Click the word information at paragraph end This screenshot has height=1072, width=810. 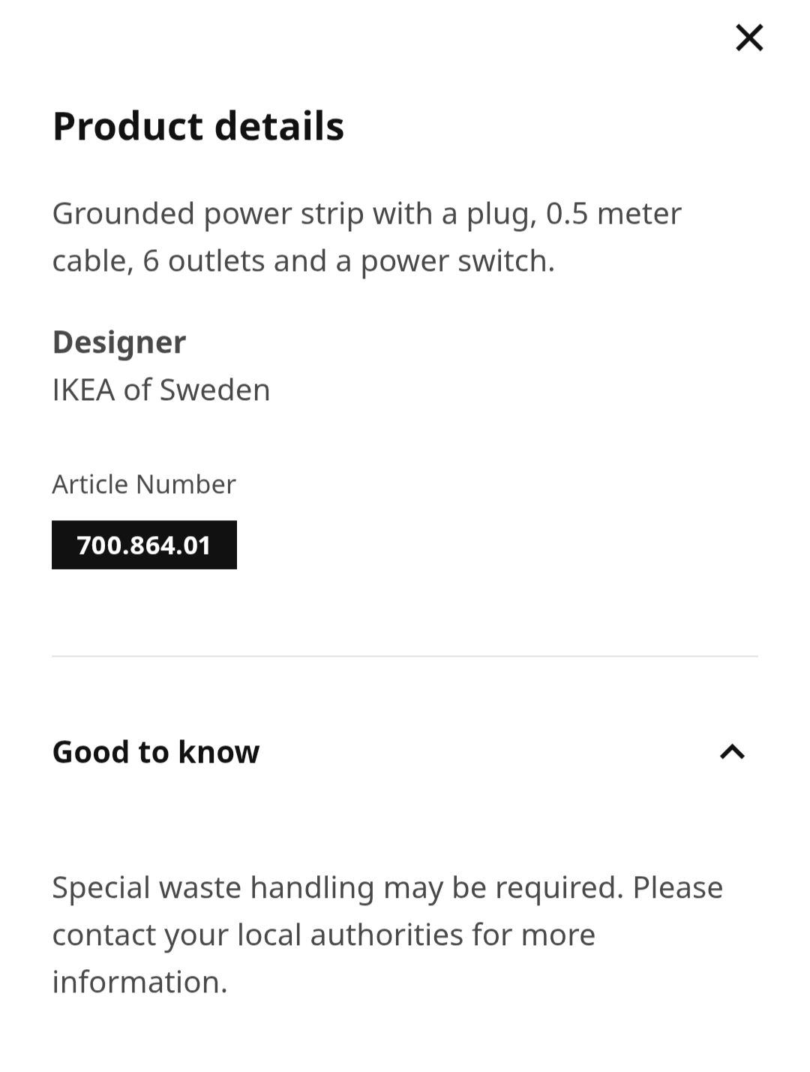coord(139,982)
